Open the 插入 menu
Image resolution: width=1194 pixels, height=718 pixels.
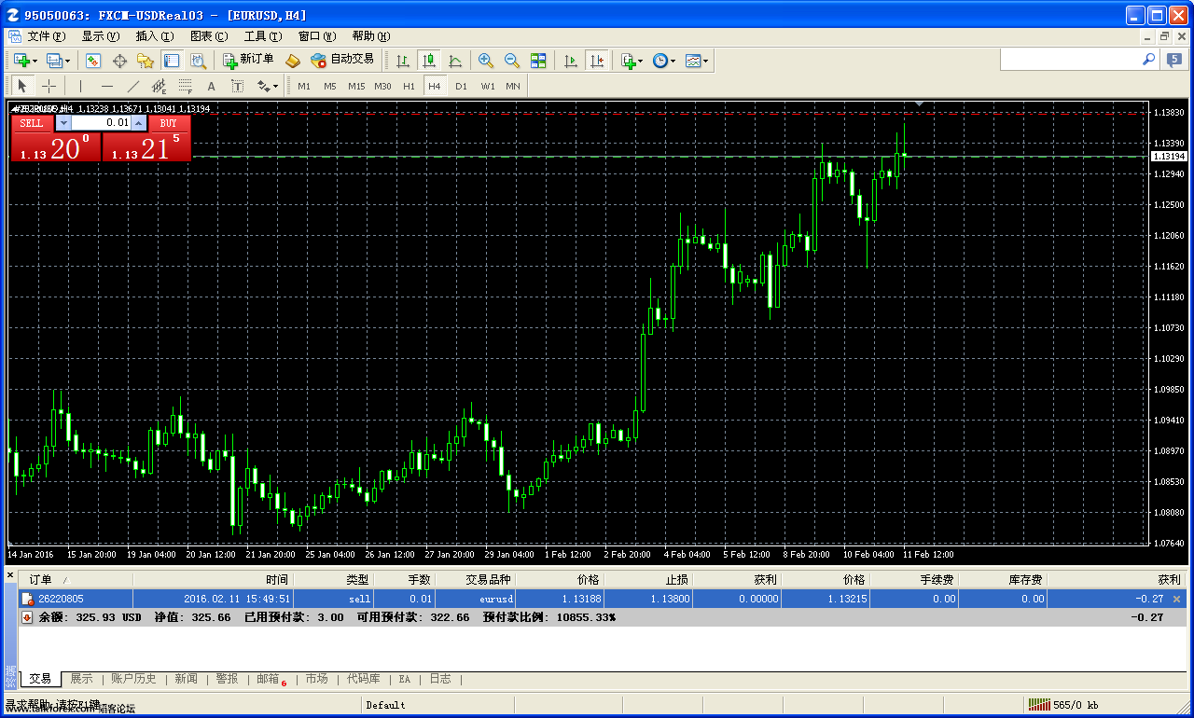[x=155, y=36]
